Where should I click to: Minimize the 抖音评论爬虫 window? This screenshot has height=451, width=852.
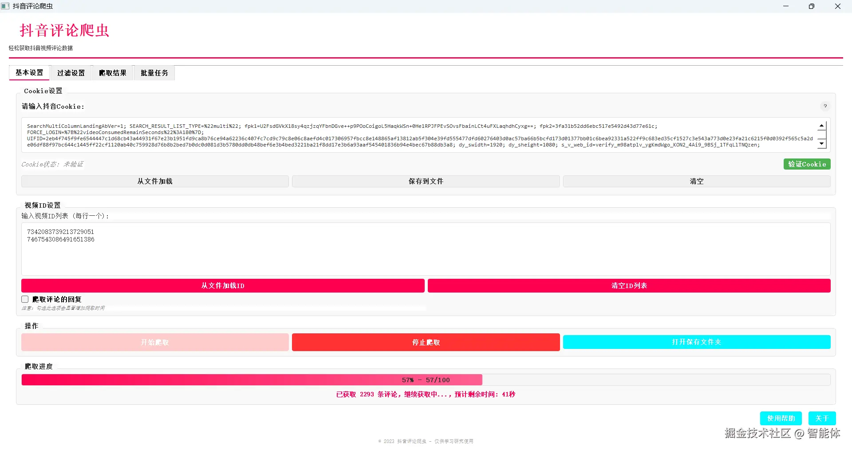(x=786, y=6)
